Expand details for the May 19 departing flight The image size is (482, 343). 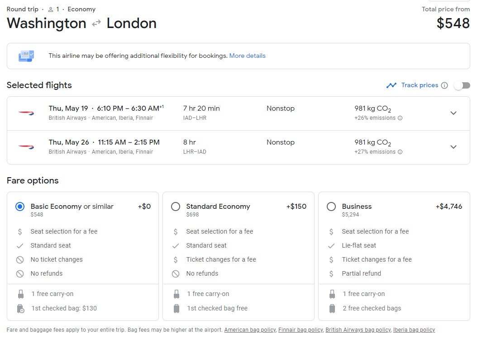click(453, 113)
